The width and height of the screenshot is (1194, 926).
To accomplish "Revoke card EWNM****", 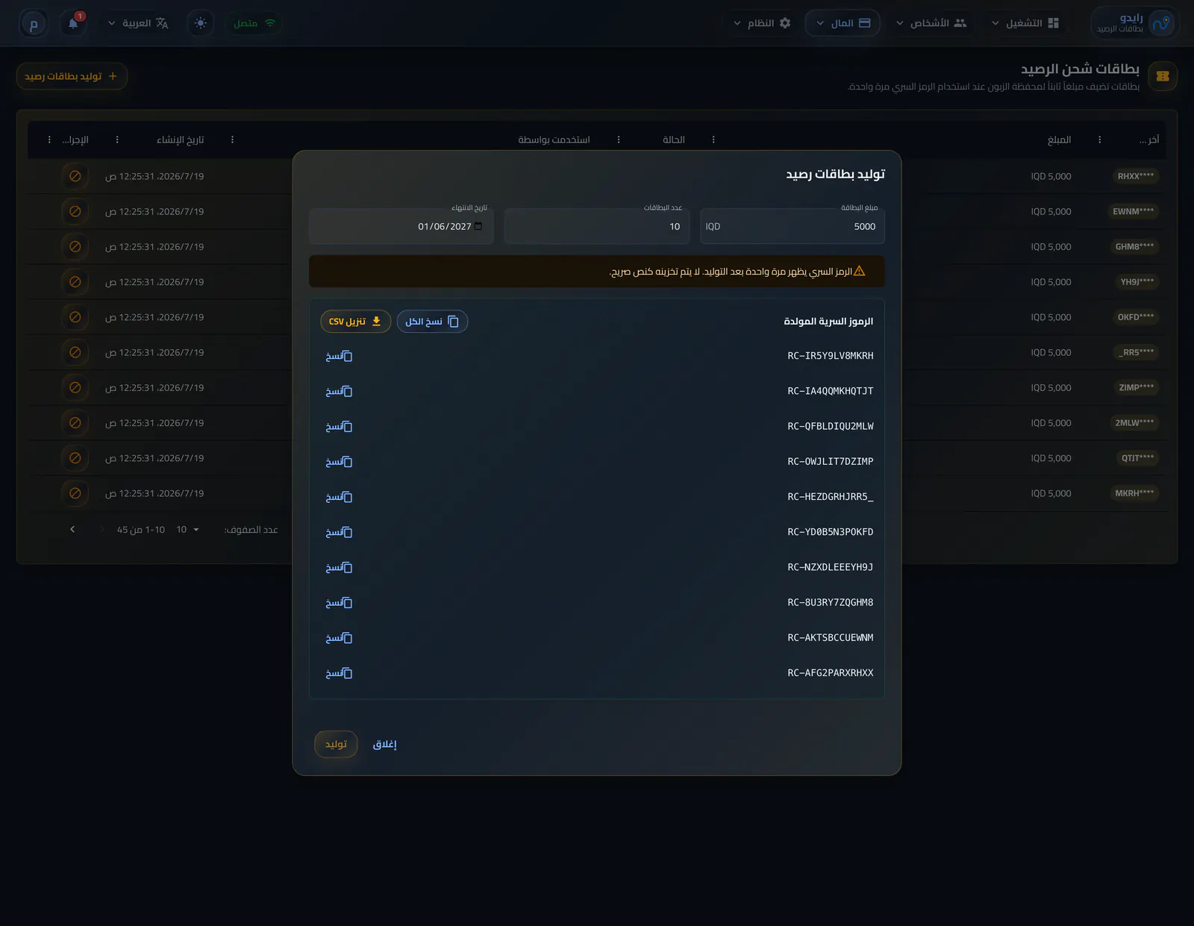I will 75,211.
